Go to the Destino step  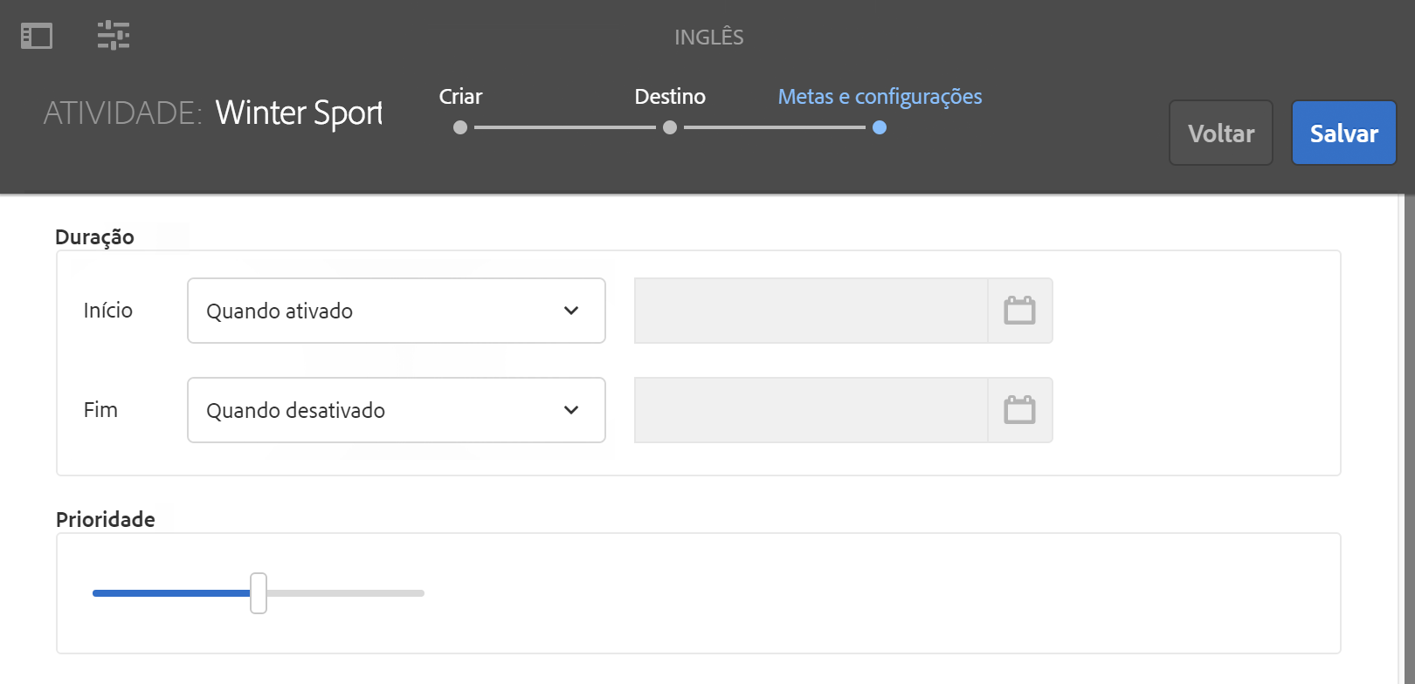[x=670, y=97]
